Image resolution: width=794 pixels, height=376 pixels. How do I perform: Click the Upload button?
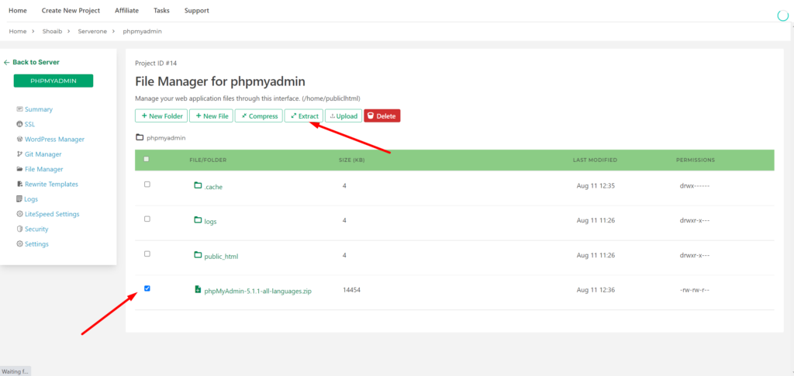pyautogui.click(x=343, y=116)
